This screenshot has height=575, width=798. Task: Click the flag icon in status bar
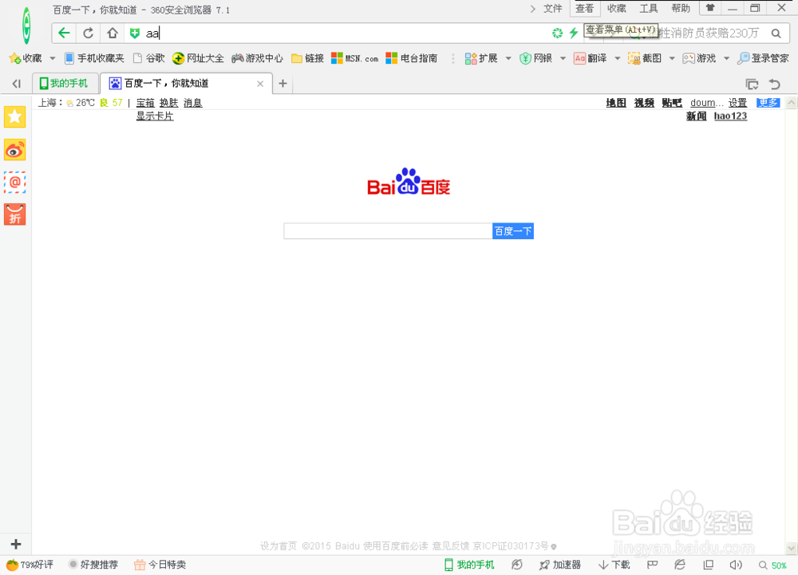(653, 565)
